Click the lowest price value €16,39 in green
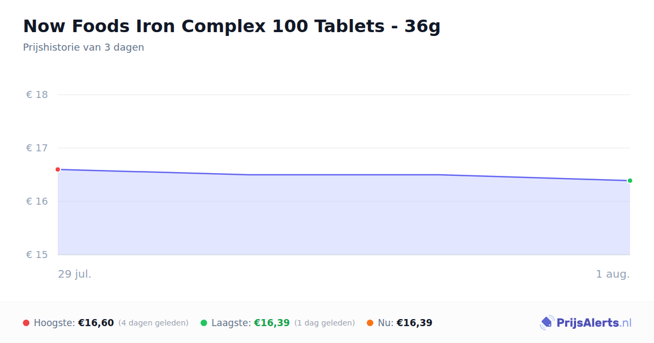This screenshot has width=654, height=343. pos(272,323)
